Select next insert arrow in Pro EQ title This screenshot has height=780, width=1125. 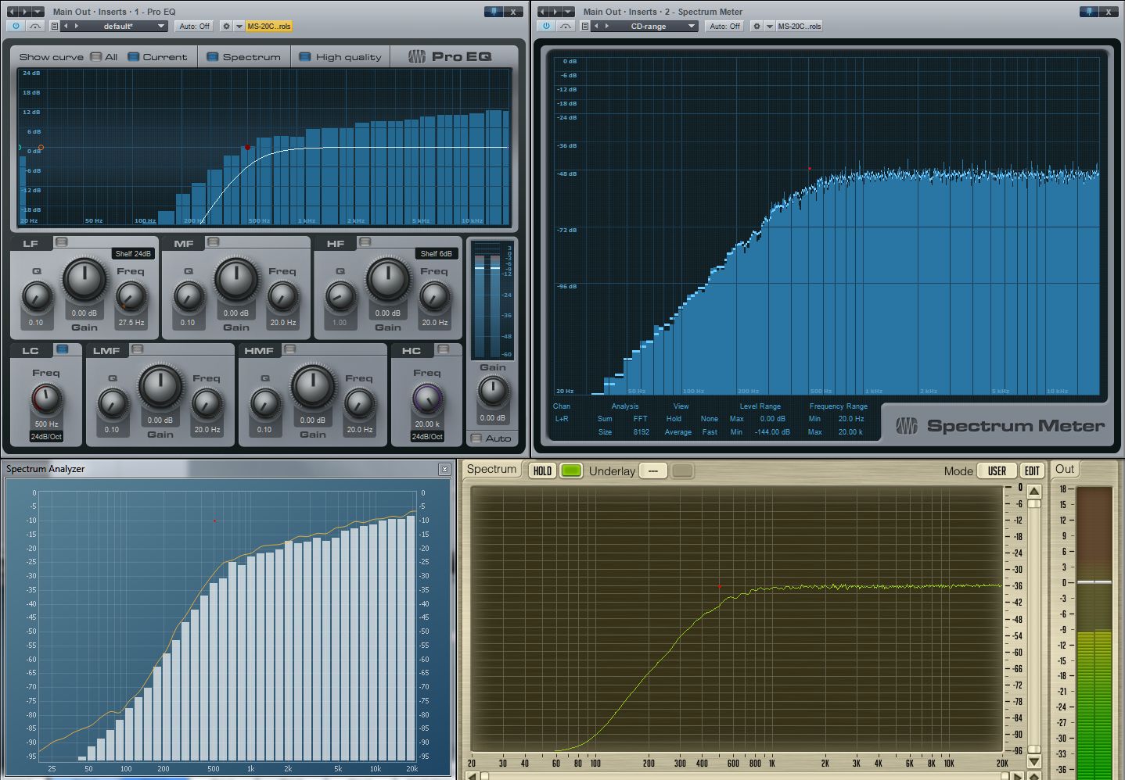pyautogui.click(x=24, y=12)
